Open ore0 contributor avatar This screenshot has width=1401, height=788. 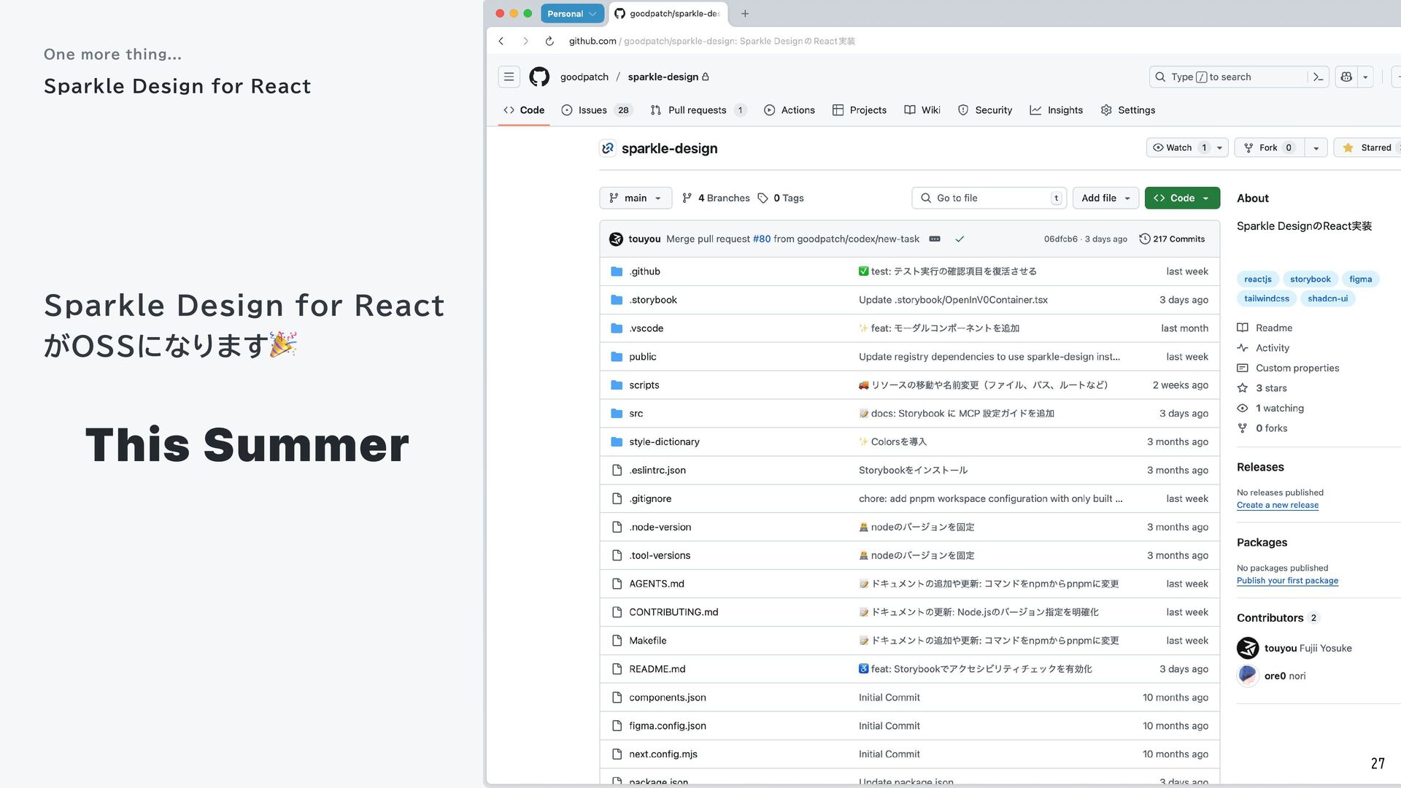[1248, 676]
